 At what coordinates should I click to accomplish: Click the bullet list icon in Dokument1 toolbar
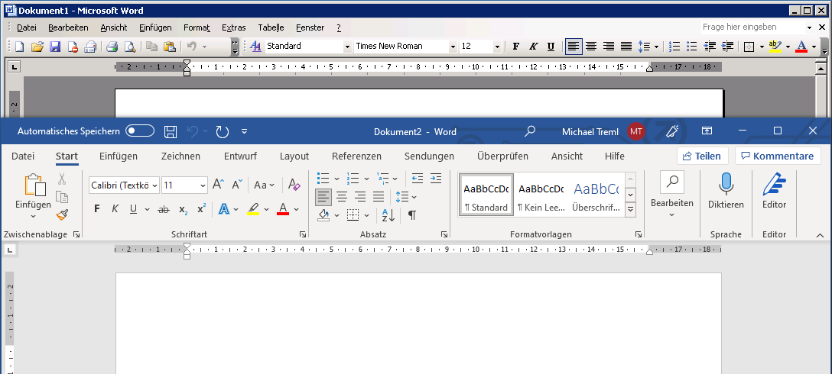(x=691, y=47)
